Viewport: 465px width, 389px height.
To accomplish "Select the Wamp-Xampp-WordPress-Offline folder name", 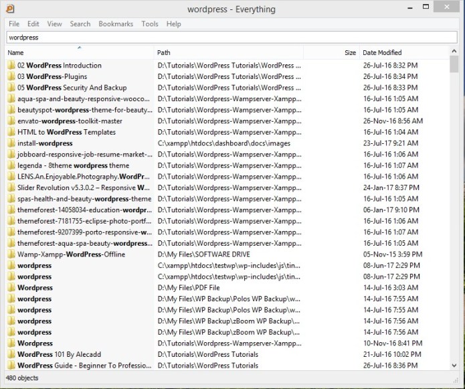I will [x=71, y=254].
